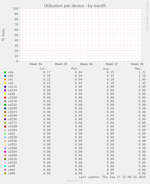The height and width of the screenshot is (184, 150).
Task: Click the green sda legend color swatch
Action: 5,72
